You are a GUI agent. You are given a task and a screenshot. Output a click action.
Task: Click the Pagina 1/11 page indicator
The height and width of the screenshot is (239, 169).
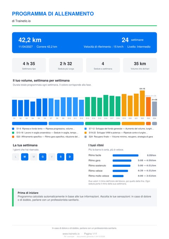90,234
